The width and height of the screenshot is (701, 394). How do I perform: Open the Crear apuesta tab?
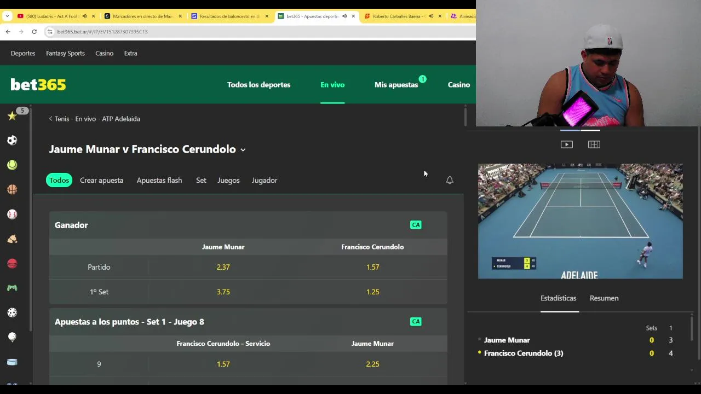101,180
